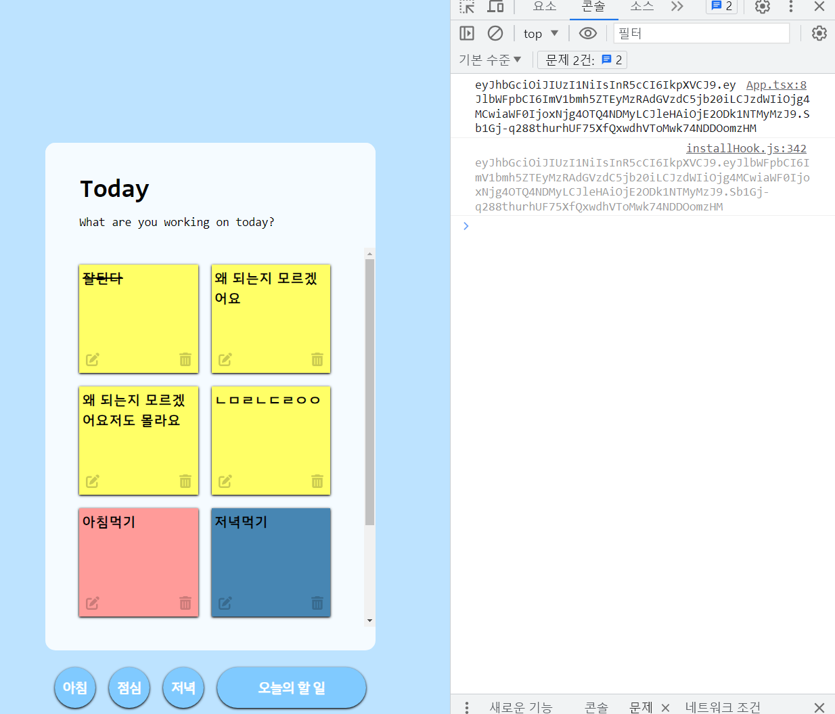
Task: Open the App.tsx:8 source link
Action: tap(776, 85)
